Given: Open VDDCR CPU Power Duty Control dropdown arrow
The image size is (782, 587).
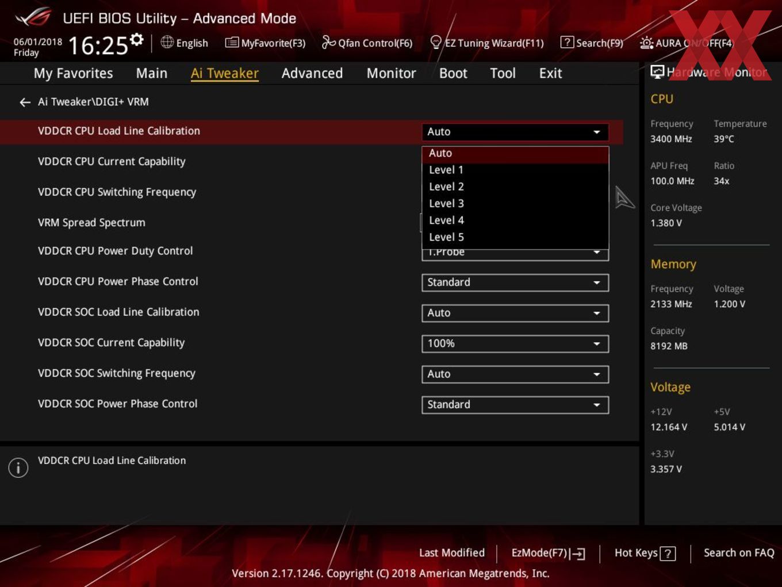Looking at the screenshot, I should [x=597, y=253].
